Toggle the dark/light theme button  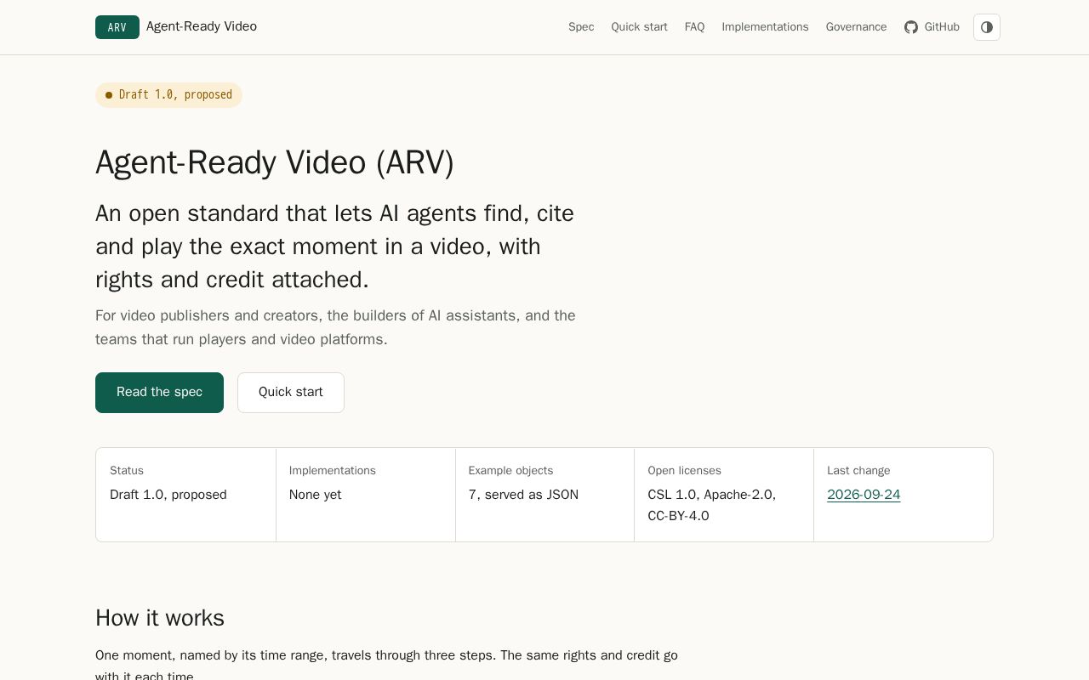click(987, 27)
